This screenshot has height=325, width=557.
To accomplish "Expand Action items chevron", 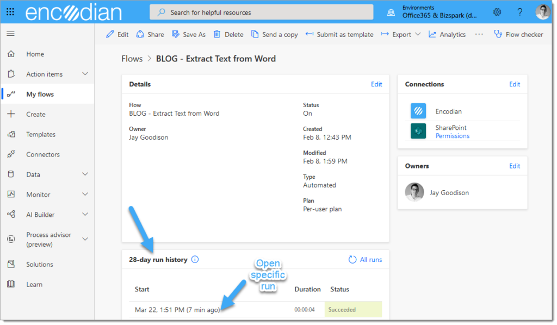I will tap(85, 74).
